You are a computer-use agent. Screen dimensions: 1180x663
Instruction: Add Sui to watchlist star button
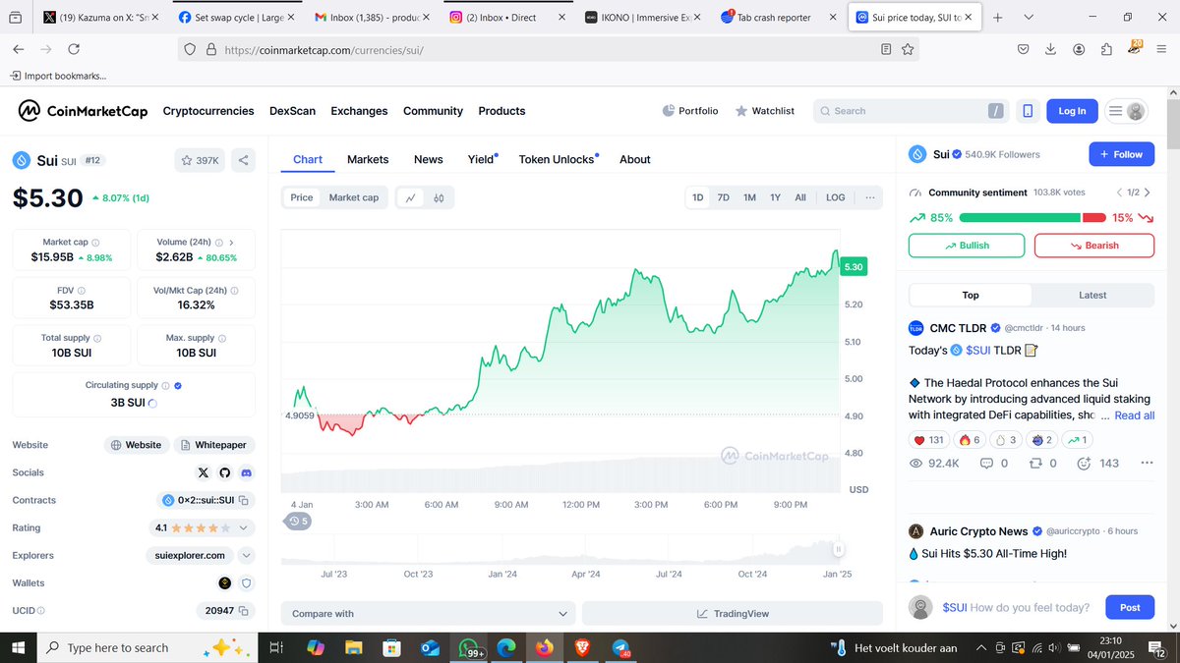tap(200, 160)
